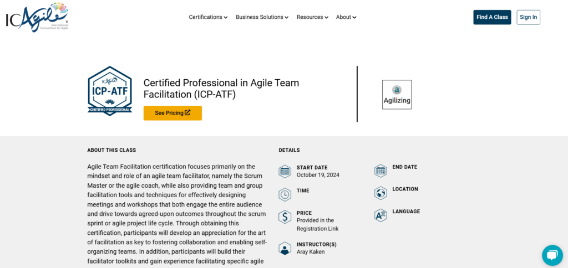Screen dimensions: 568x268
Task: Click the ABOUT THIS CLASS heading
Action: [111, 150]
